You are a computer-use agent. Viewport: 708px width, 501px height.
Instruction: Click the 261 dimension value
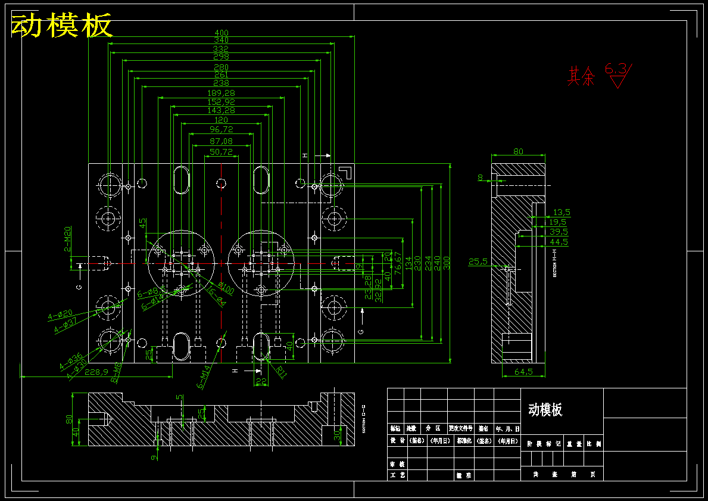[x=222, y=75]
